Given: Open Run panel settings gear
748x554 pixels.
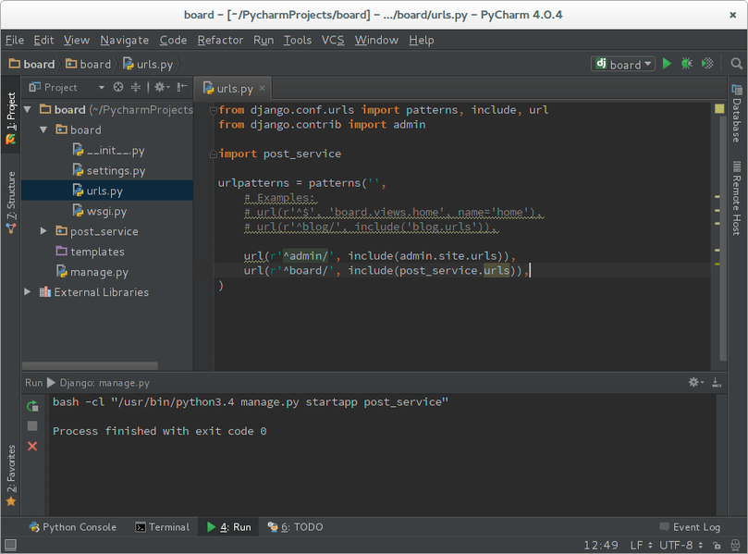Looking at the screenshot, I should click(695, 382).
